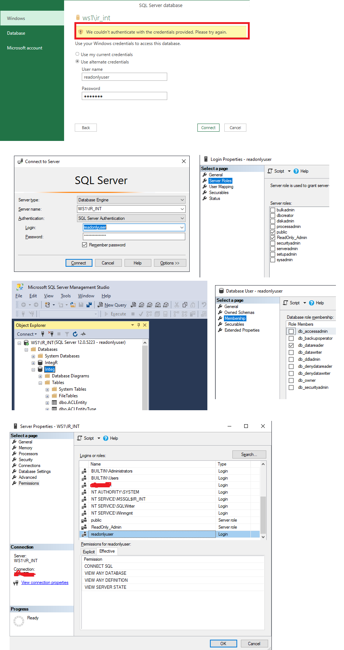Open the Server name combo box dropdown
Screen dimensions: 344x650
182,209
